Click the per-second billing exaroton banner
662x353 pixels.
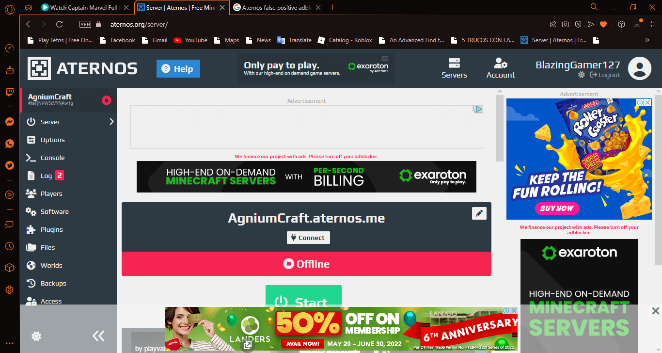[x=306, y=177]
